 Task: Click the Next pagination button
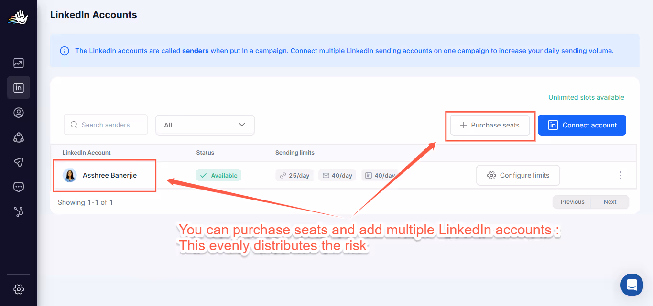tap(610, 201)
